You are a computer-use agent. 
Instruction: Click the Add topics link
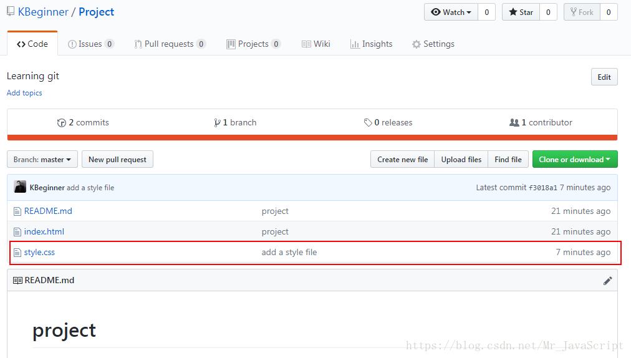pos(24,93)
